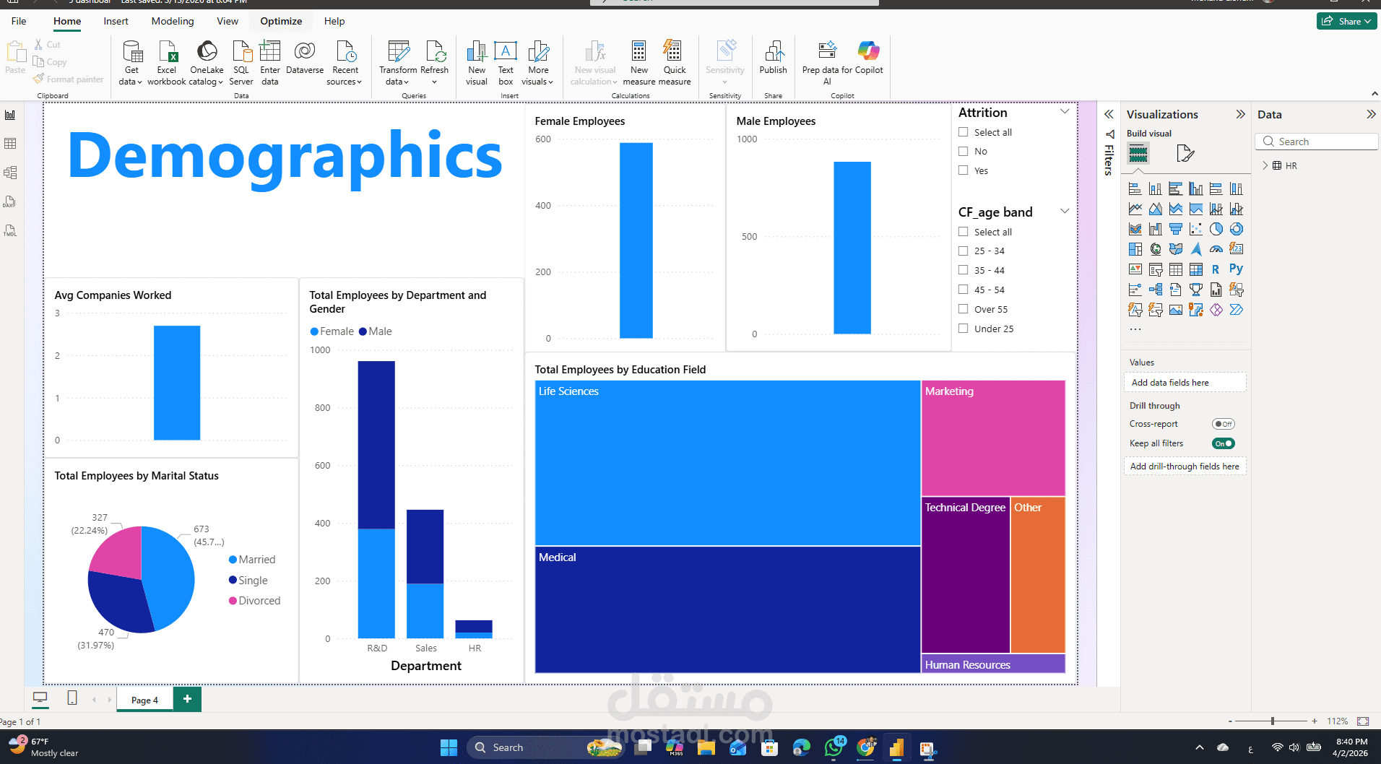Search fields in the Data pane

click(1317, 142)
